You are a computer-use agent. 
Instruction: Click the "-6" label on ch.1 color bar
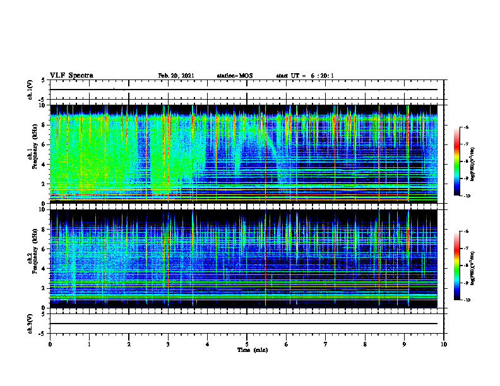tap(466, 127)
